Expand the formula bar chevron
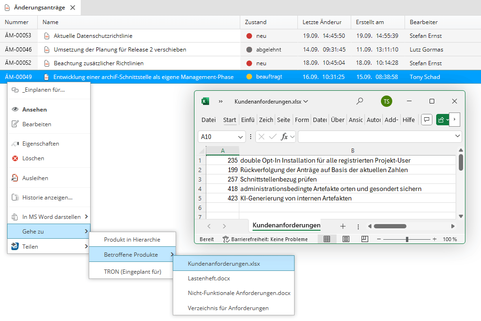The image size is (481, 321). click(x=457, y=136)
